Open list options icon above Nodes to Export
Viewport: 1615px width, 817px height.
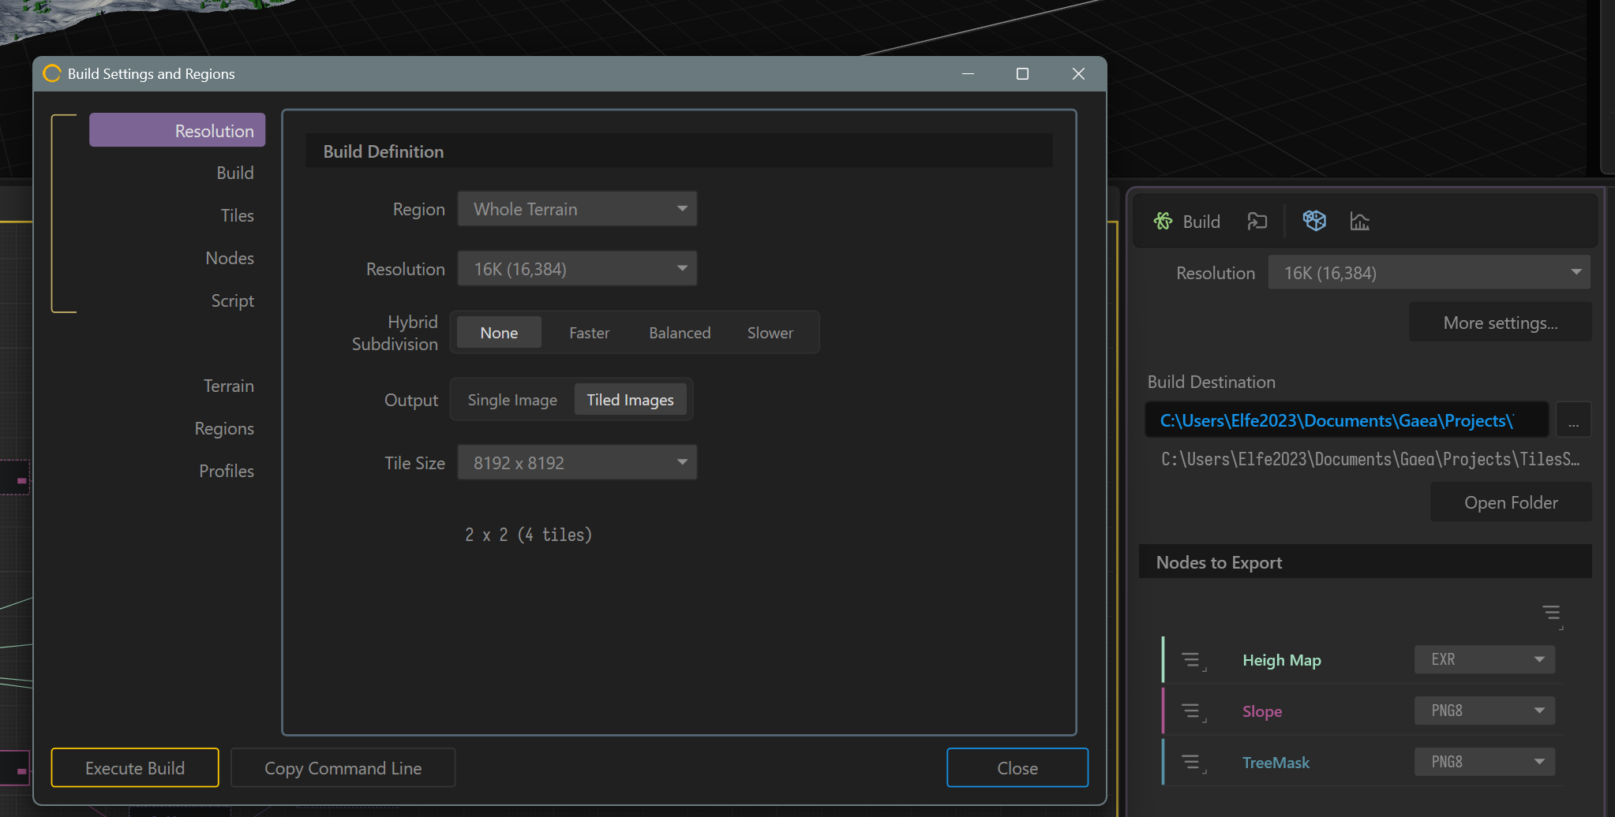[x=1553, y=615]
